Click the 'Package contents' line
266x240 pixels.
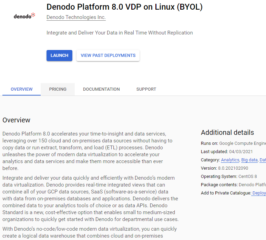tap(233, 185)
